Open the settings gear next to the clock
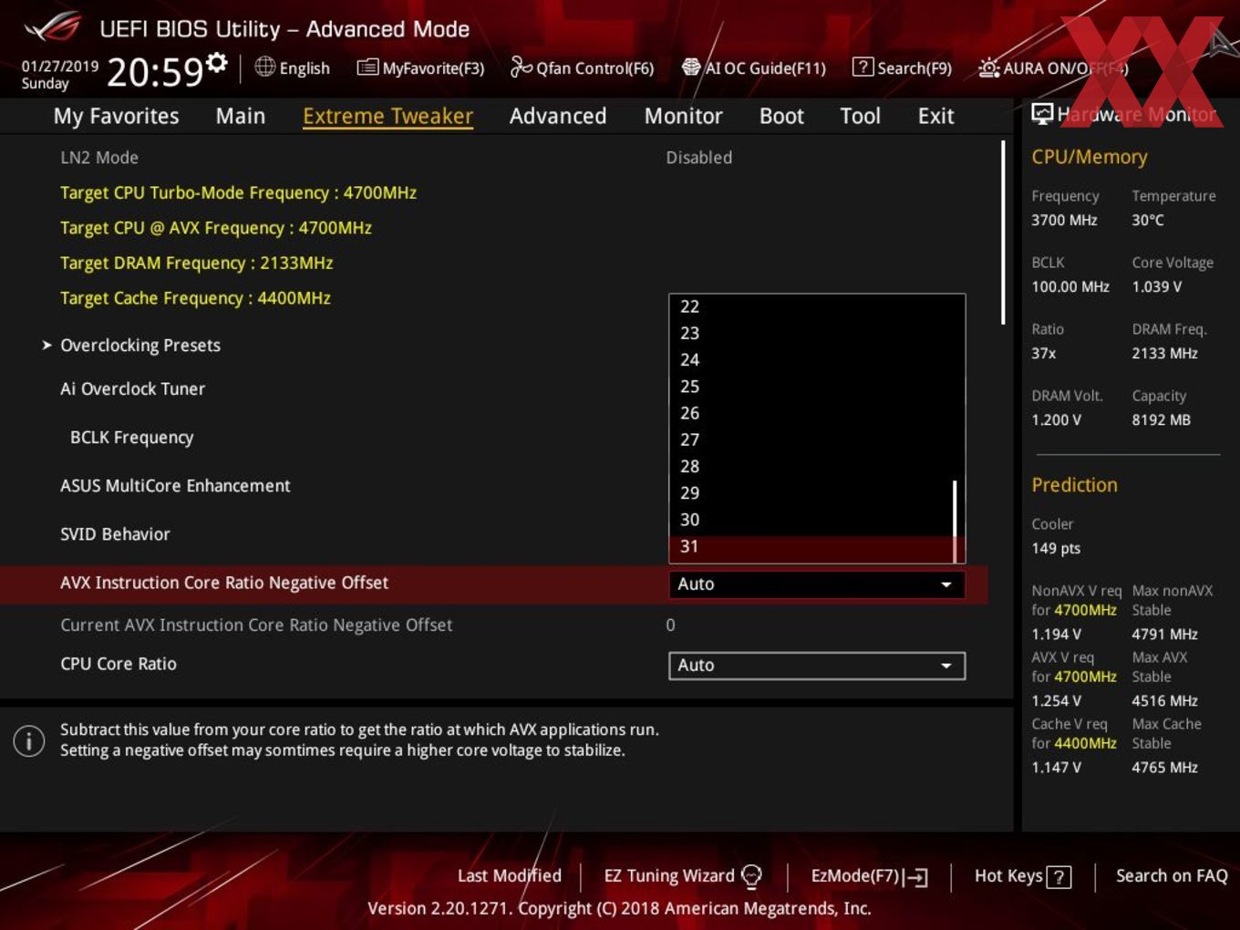 coord(217,62)
